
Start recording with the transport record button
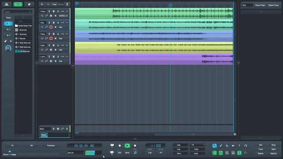[119, 146]
